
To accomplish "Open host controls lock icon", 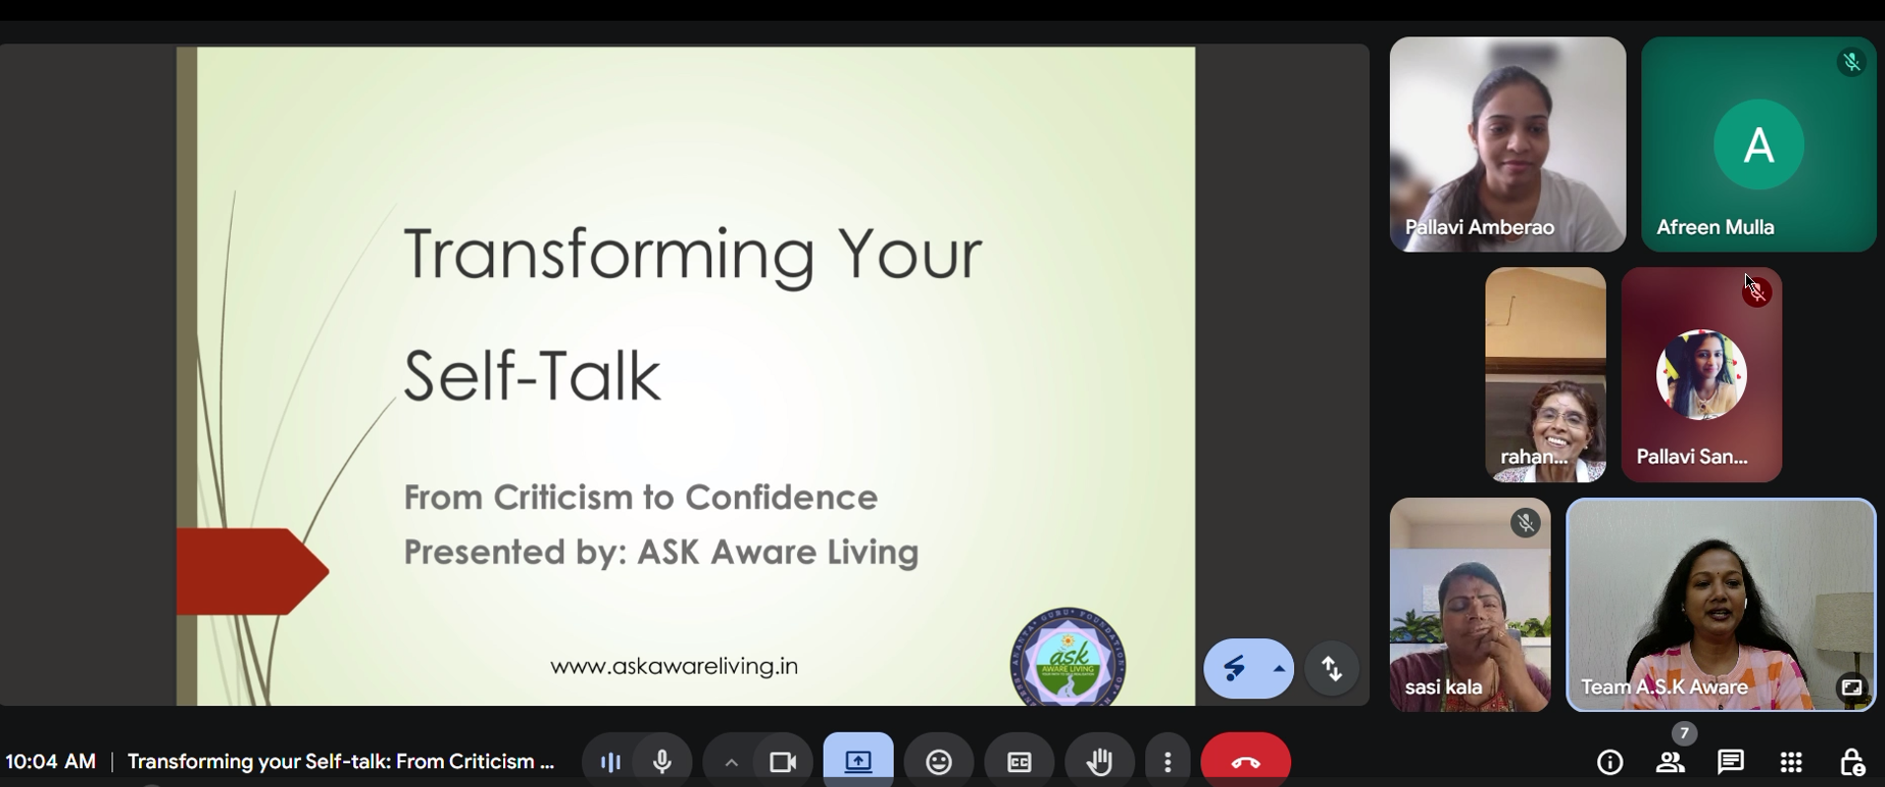I will pyautogui.click(x=1851, y=762).
